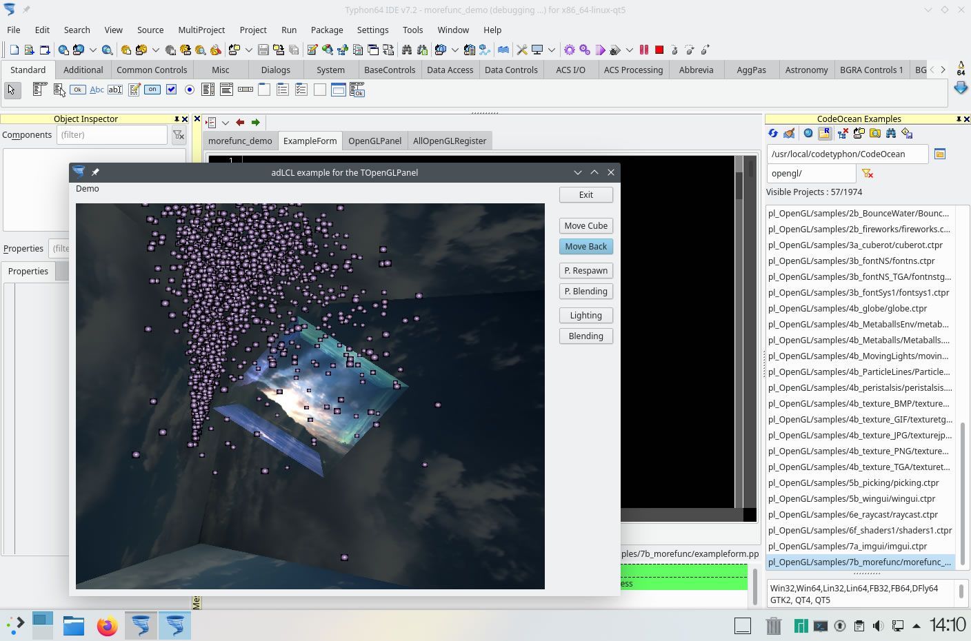This screenshot has height=641, width=971.
Task: Click the purple gear Build icon
Action: pos(570,50)
